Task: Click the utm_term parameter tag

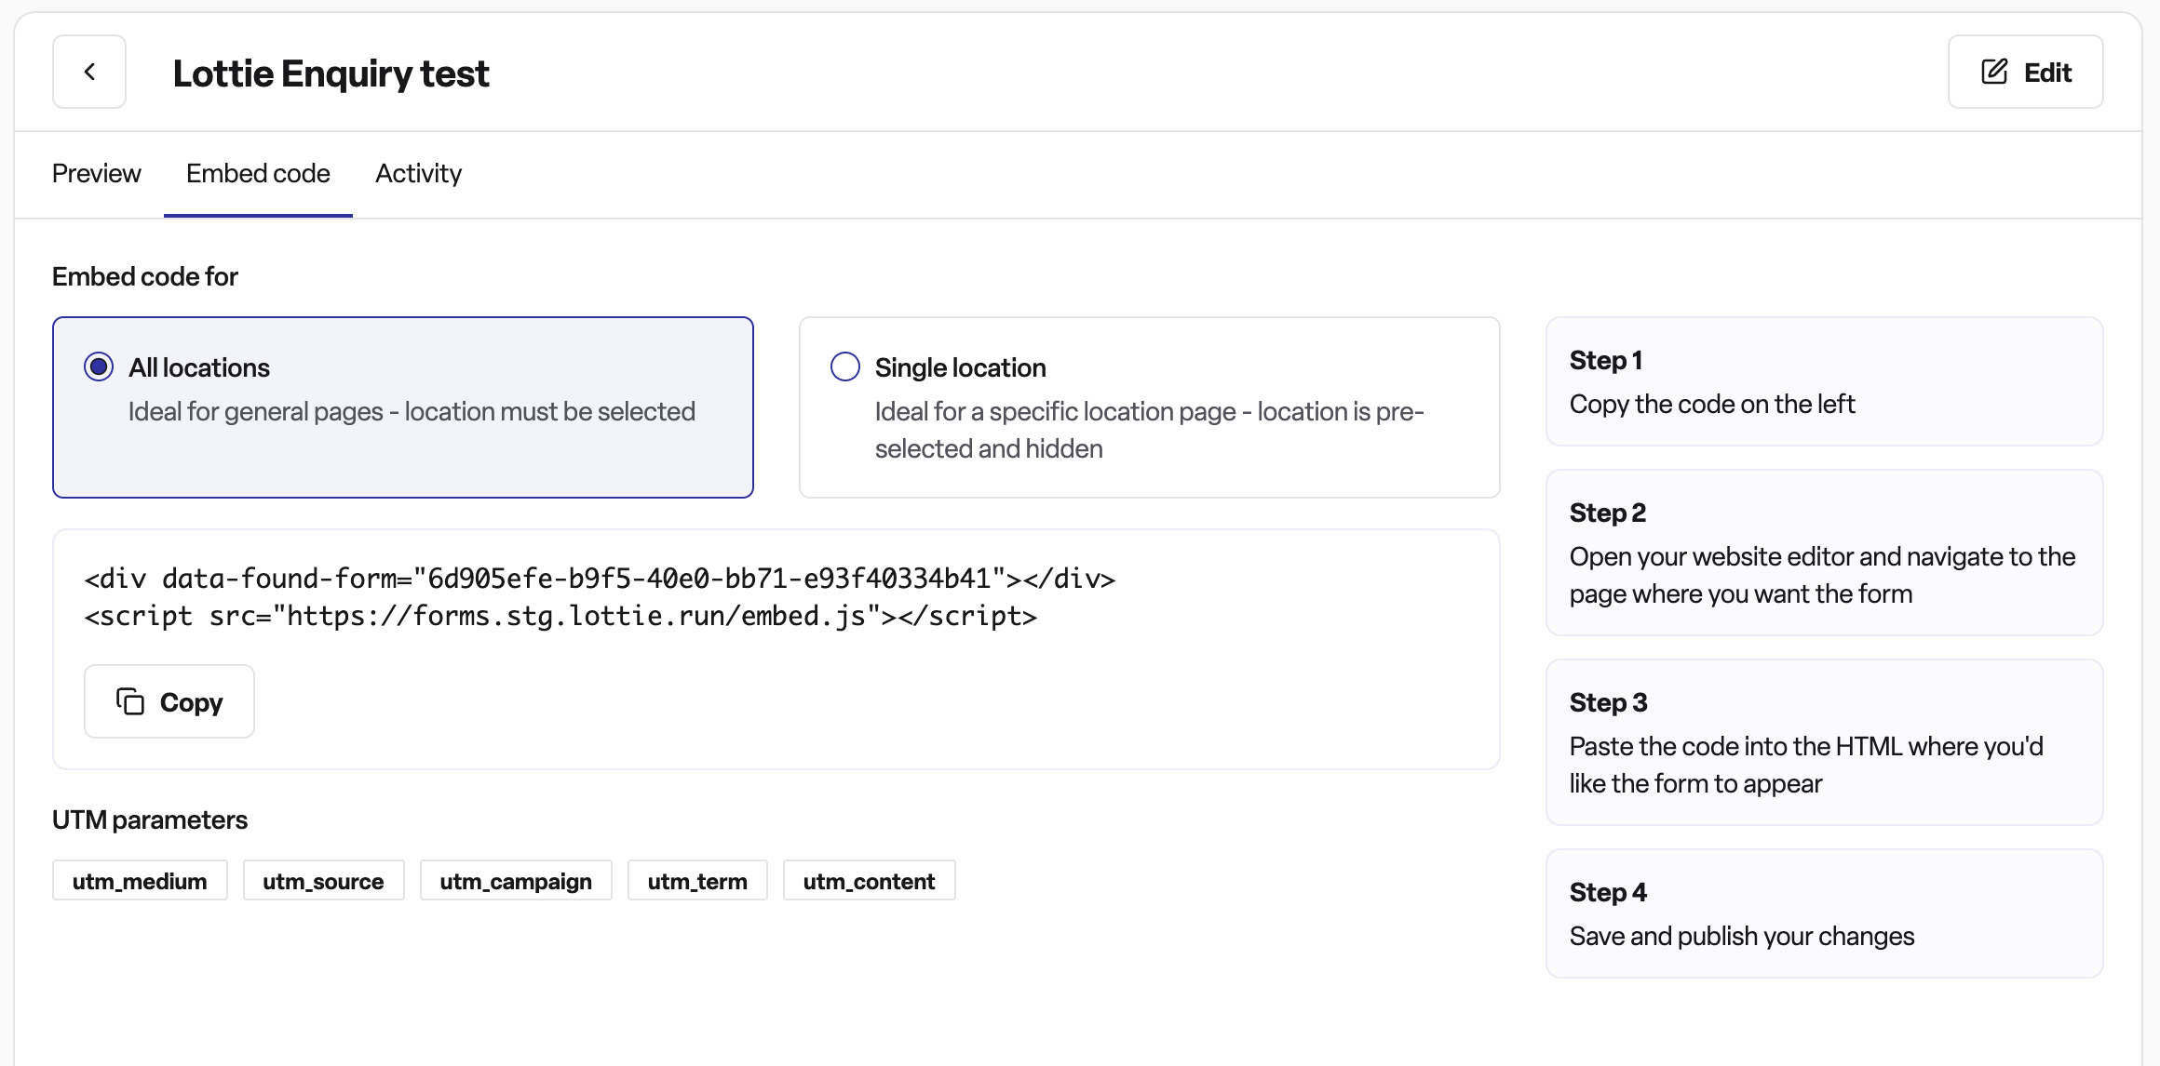Action: coord(697,881)
